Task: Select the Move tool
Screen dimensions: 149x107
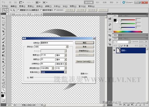Action: (3, 18)
